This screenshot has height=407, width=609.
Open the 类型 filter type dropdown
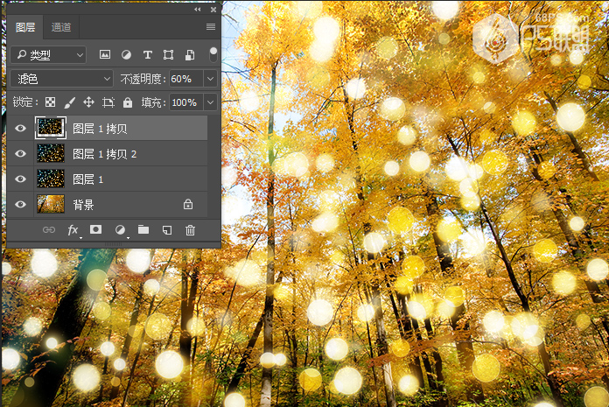[48, 55]
